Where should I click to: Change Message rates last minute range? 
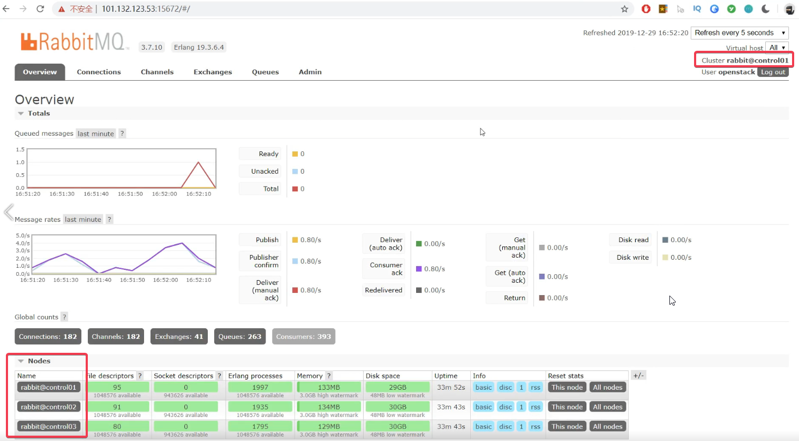click(83, 219)
